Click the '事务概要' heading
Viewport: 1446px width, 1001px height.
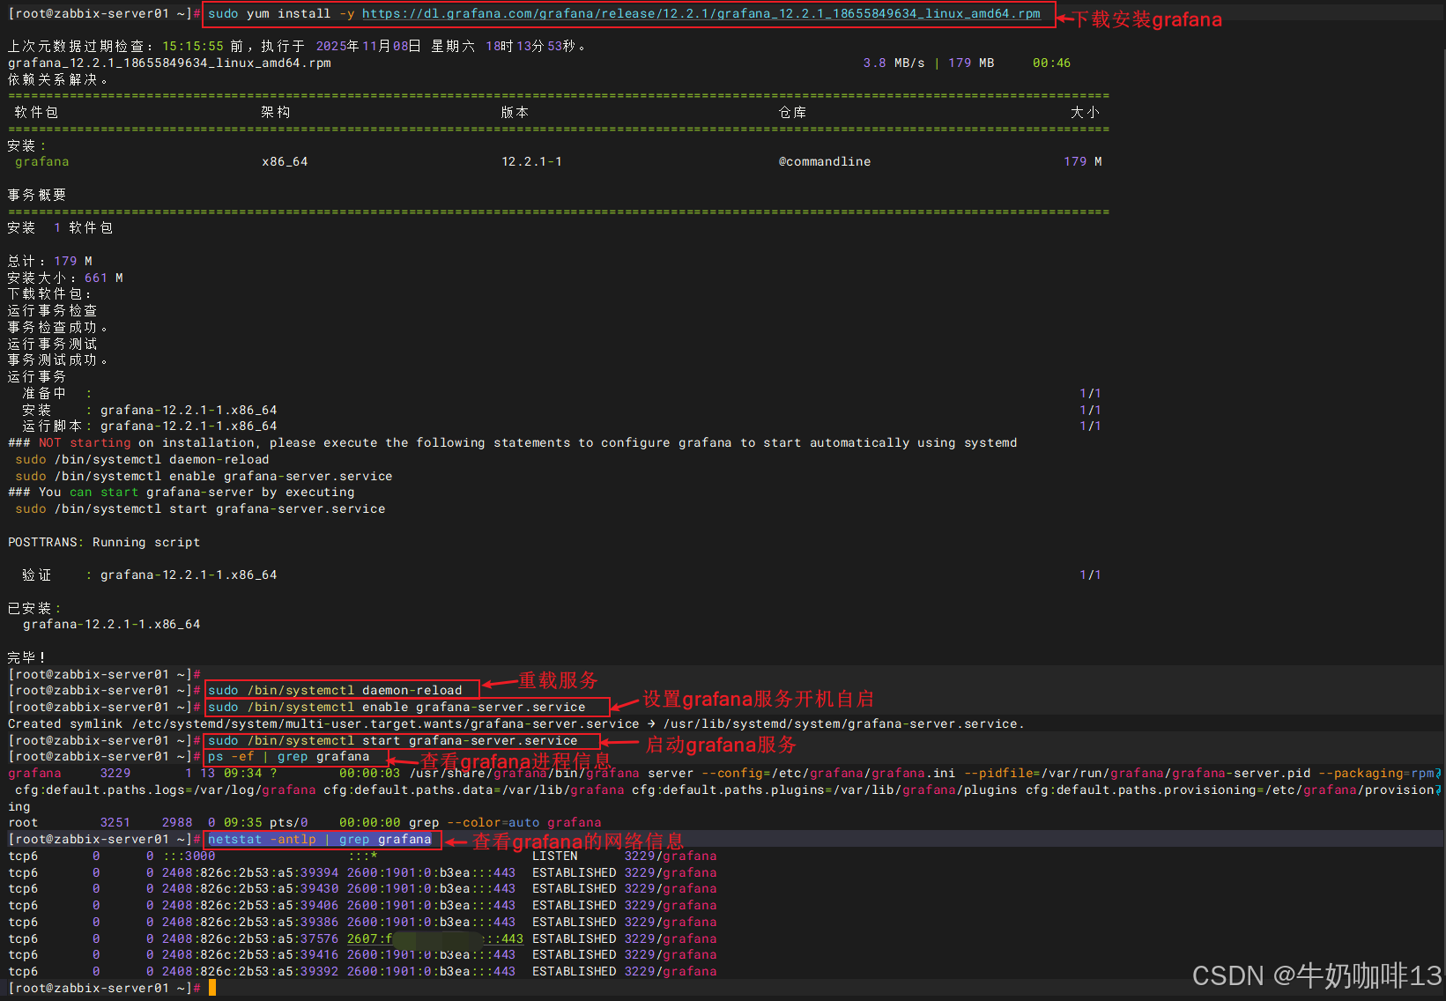coord(37,195)
